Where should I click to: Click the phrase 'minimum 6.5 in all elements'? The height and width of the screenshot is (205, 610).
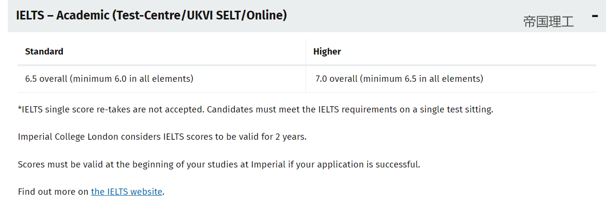(421, 79)
